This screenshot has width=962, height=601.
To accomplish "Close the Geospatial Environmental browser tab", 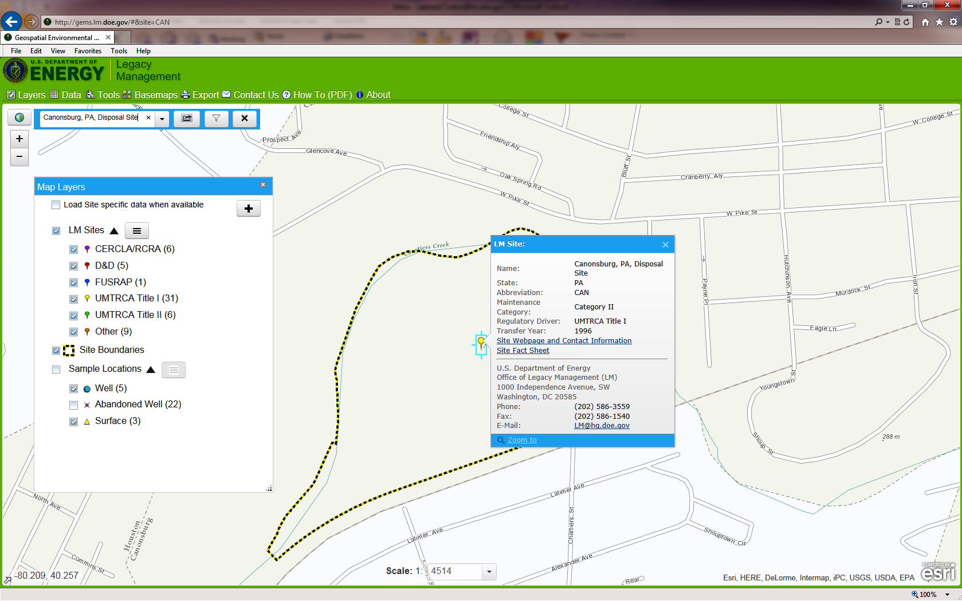I will [x=108, y=37].
